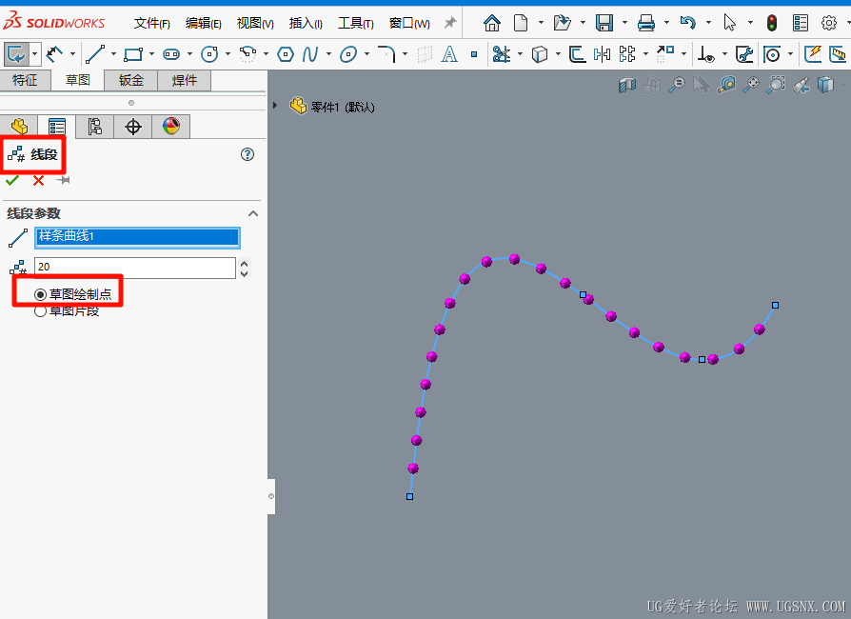This screenshot has width=851, height=619.
Task: Select the cursor pointer tool
Action: (729, 23)
